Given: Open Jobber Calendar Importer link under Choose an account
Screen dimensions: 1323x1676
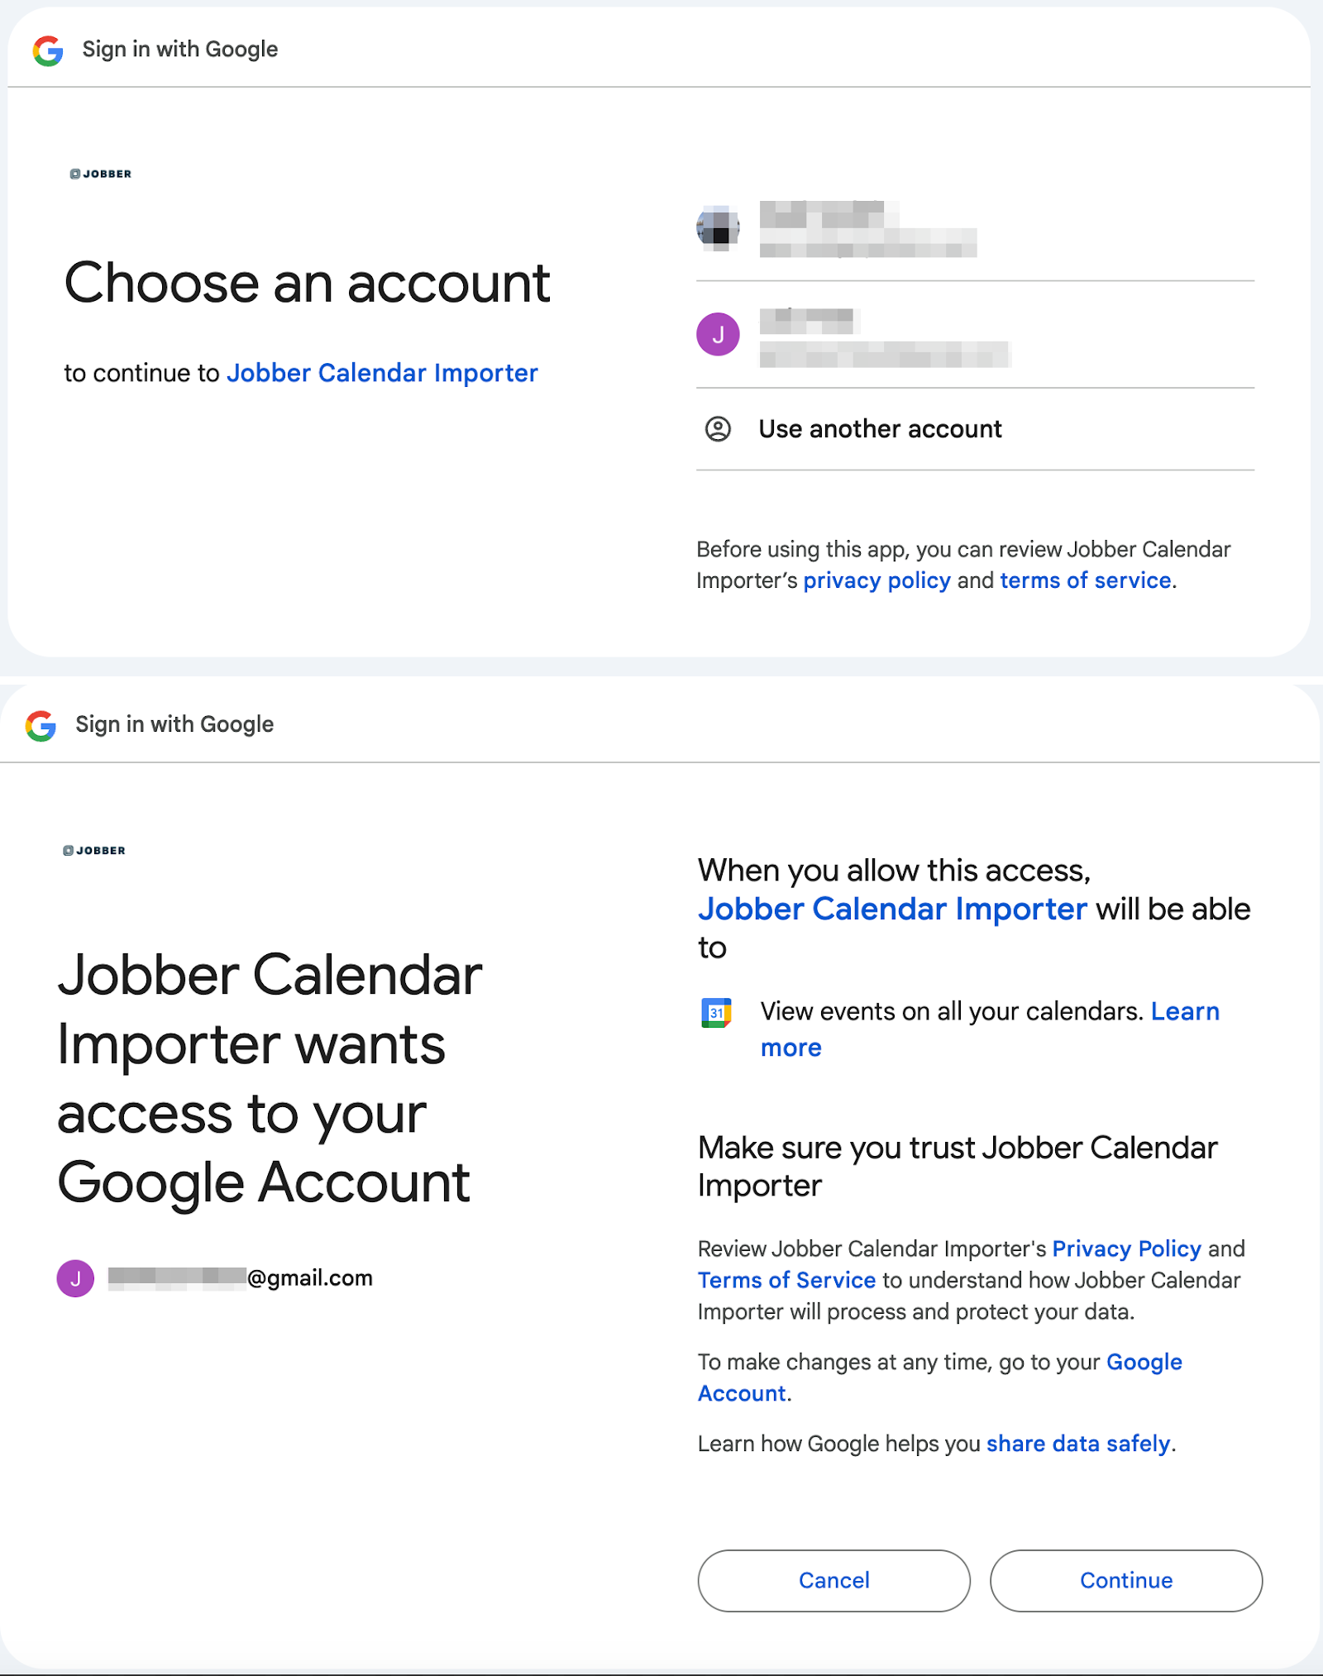Looking at the screenshot, I should click(x=382, y=373).
